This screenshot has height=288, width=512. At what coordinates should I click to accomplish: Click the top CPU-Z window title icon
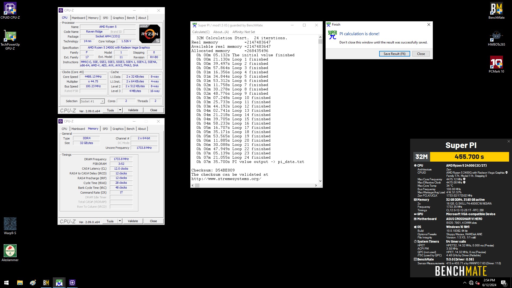(61, 10)
